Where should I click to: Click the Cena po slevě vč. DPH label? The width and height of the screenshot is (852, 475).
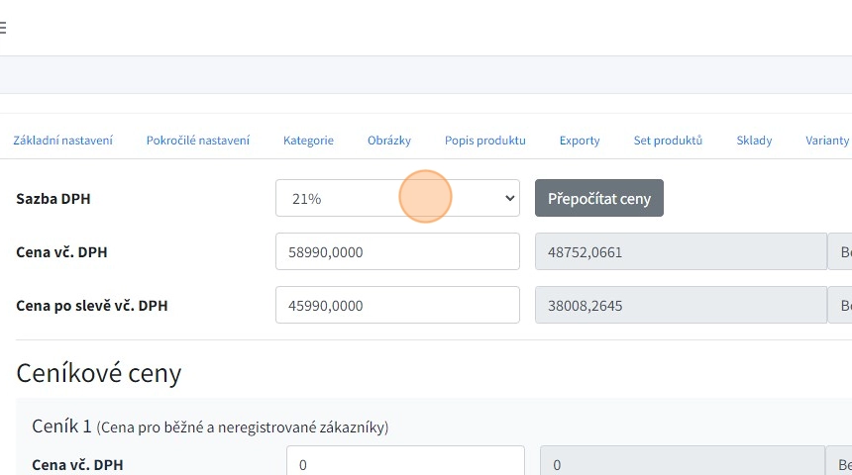[92, 306]
